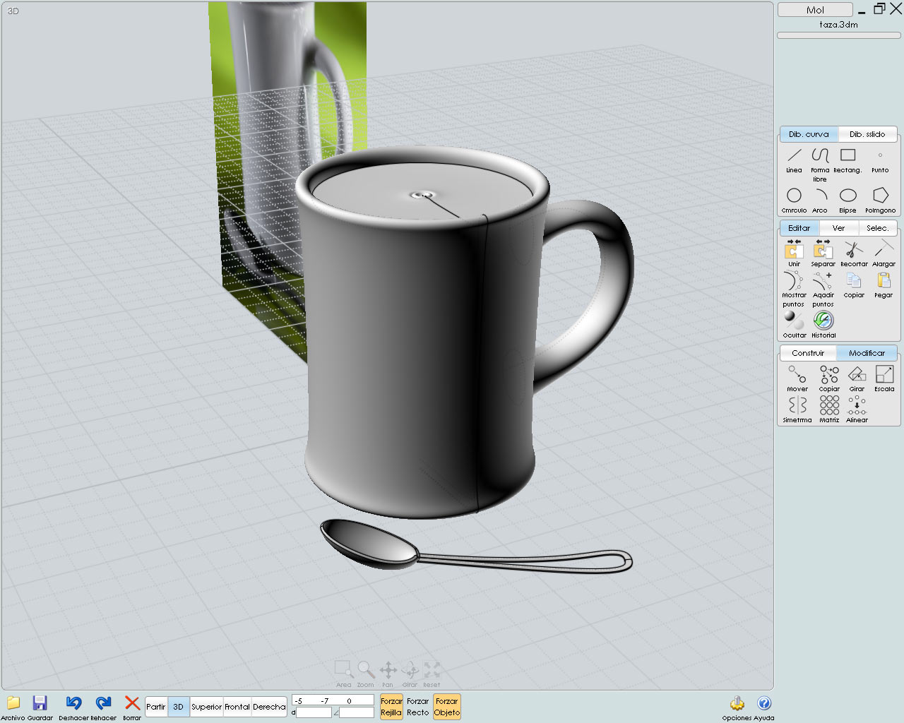Switch to the Frontal view
904x723 pixels.
237,707
